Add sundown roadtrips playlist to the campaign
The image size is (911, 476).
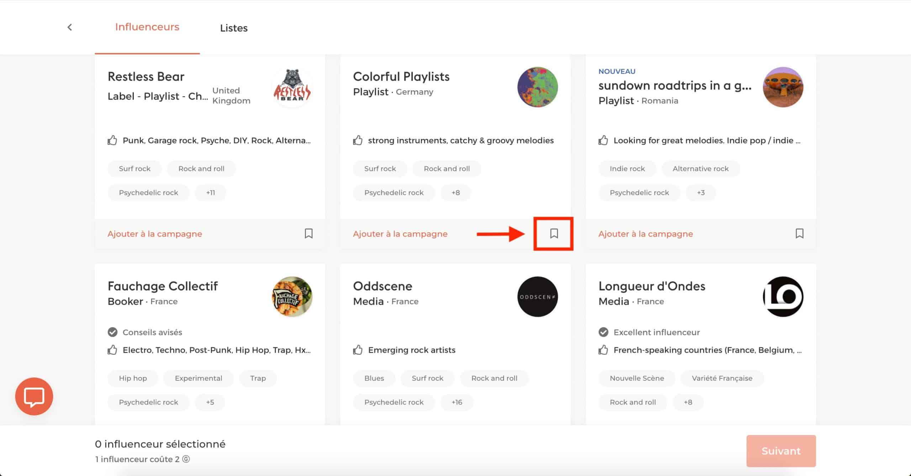[646, 234]
